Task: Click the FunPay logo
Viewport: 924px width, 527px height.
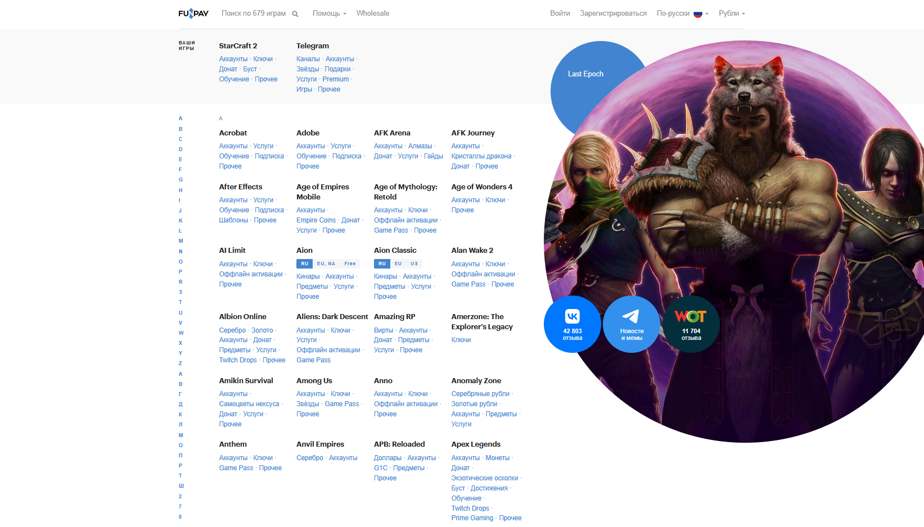Action: 193,13
